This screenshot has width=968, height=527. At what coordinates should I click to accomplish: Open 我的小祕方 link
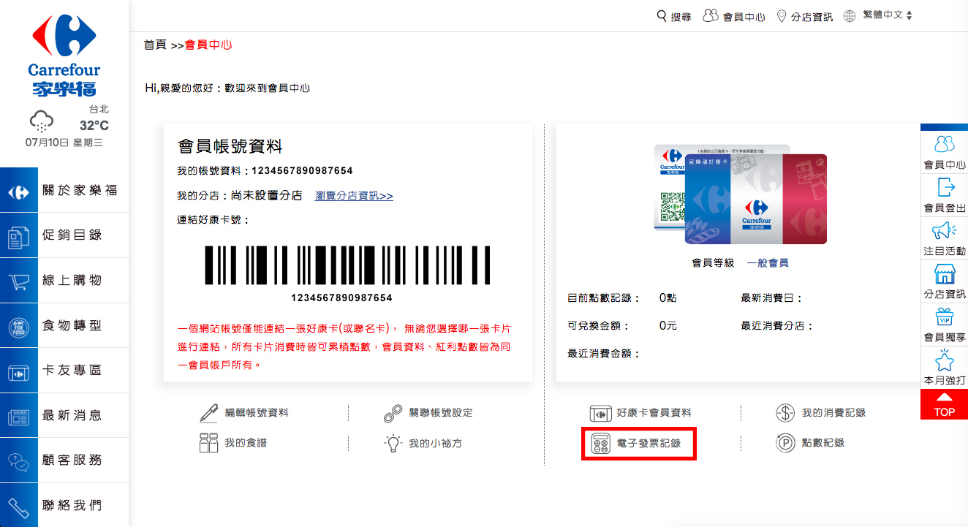tap(436, 443)
